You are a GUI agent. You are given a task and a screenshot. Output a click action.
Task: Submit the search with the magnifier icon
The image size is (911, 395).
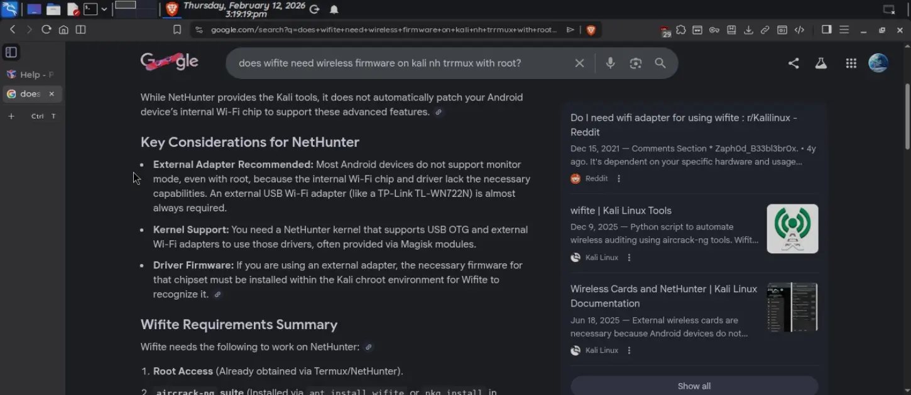[x=660, y=63]
